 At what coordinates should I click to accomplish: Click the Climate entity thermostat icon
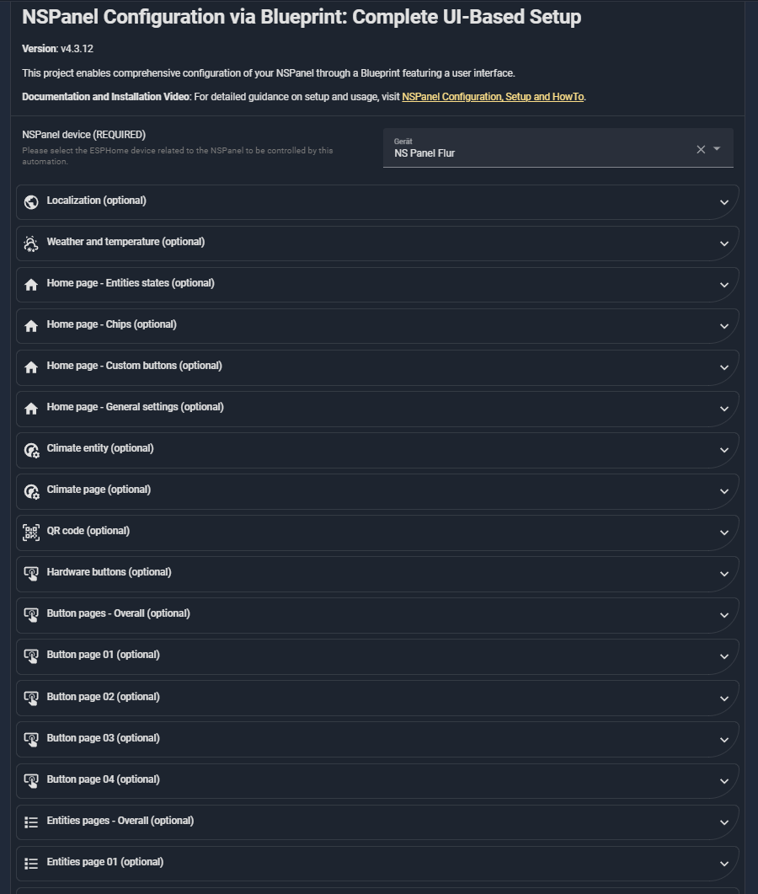(x=31, y=450)
